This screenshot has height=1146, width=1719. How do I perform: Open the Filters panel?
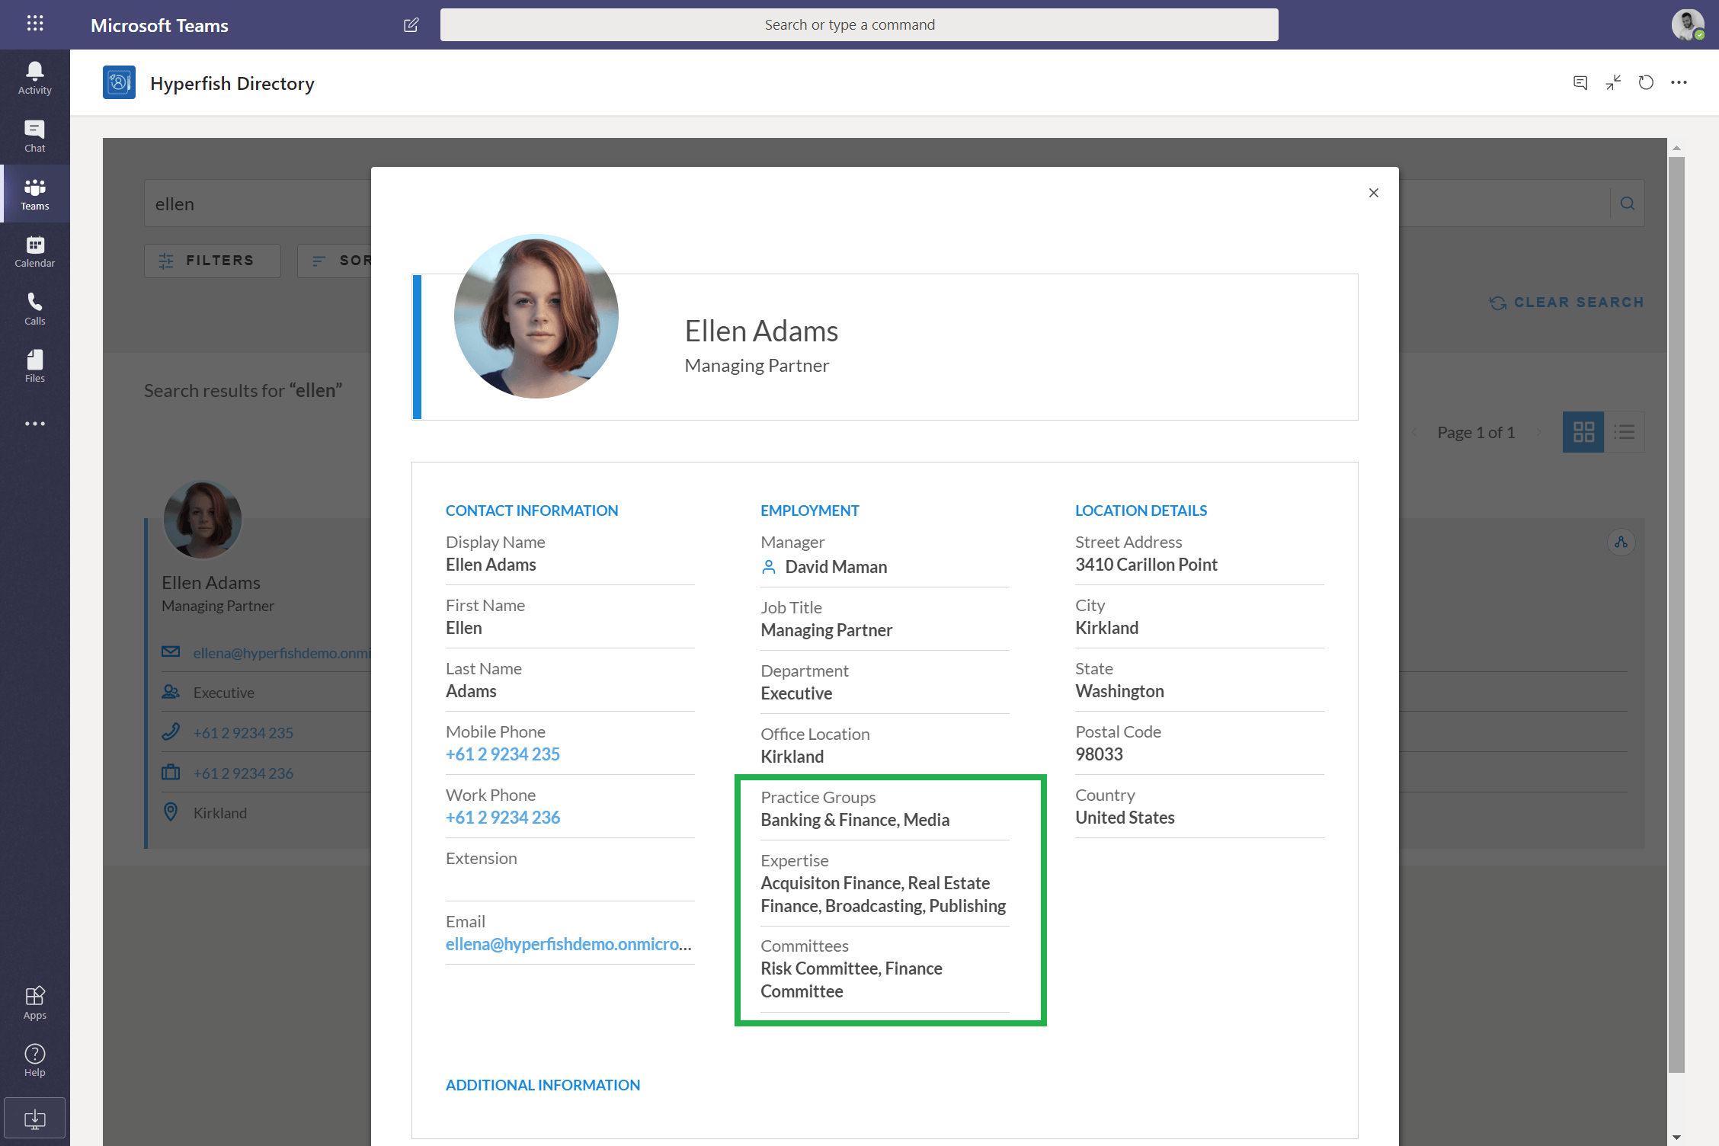coord(212,260)
